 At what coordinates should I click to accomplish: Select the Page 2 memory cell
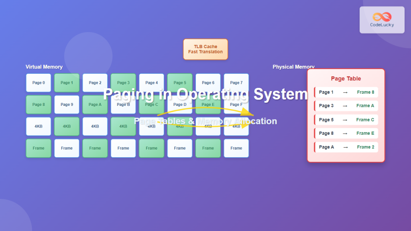point(95,83)
